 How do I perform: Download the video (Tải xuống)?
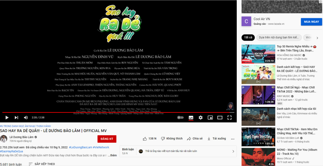pos(217,139)
